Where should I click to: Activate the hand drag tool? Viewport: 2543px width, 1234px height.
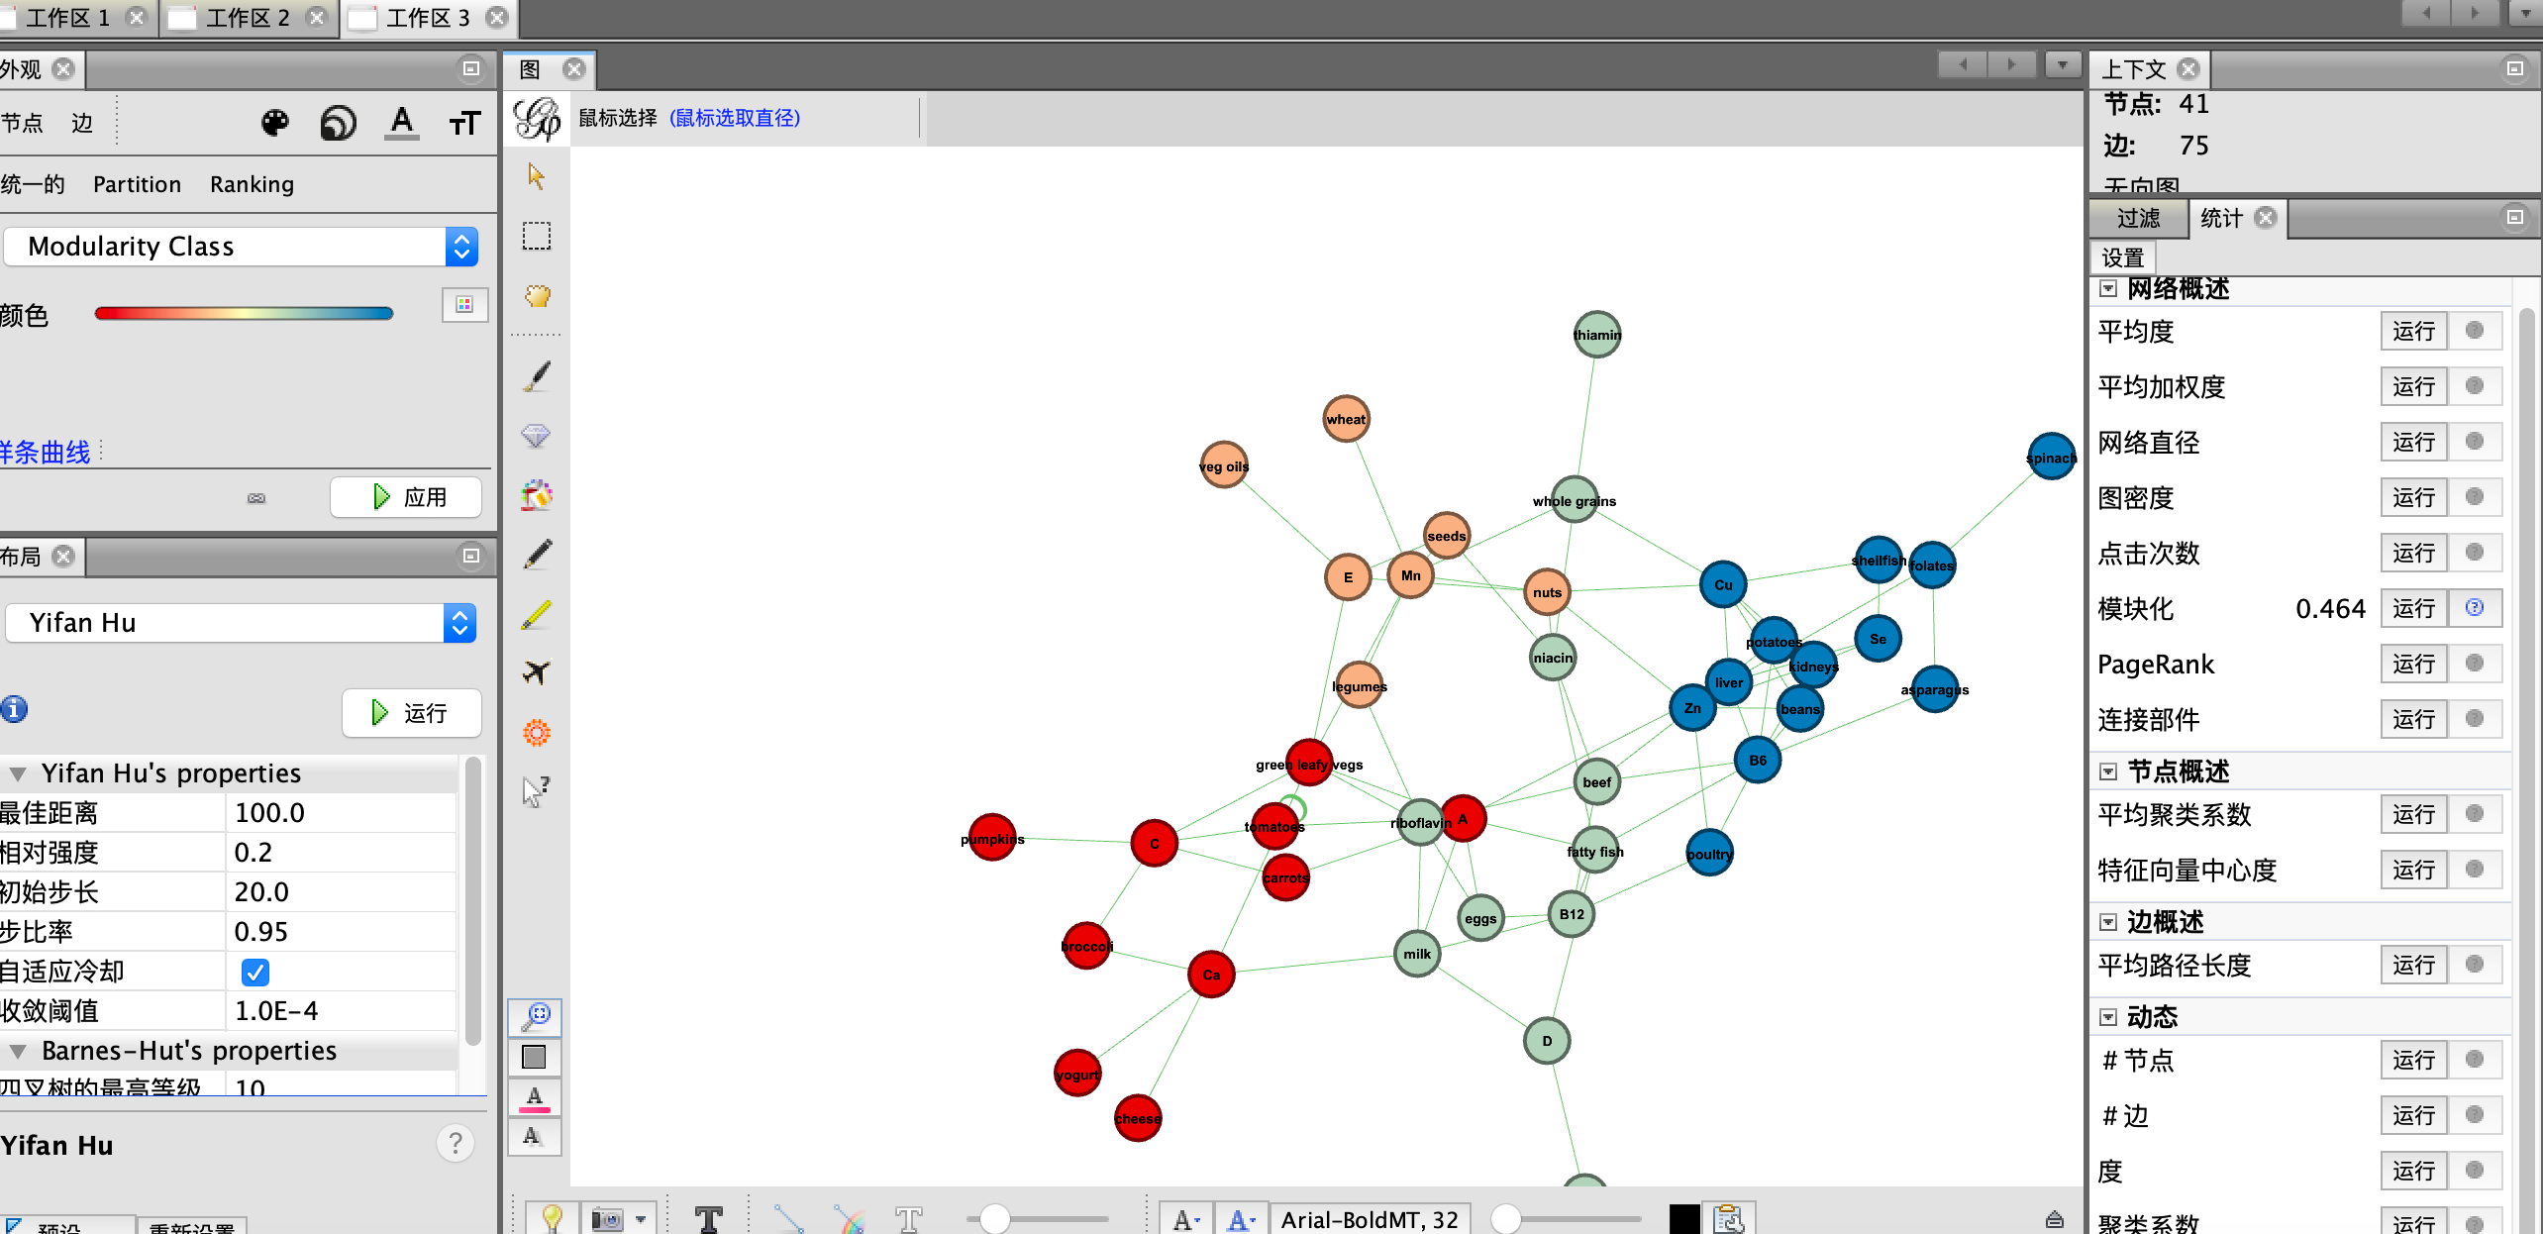tap(535, 297)
